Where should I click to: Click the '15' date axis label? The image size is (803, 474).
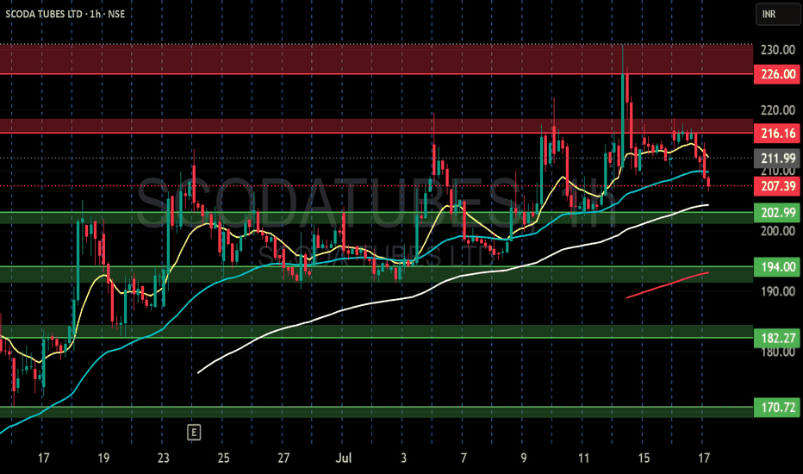click(644, 458)
